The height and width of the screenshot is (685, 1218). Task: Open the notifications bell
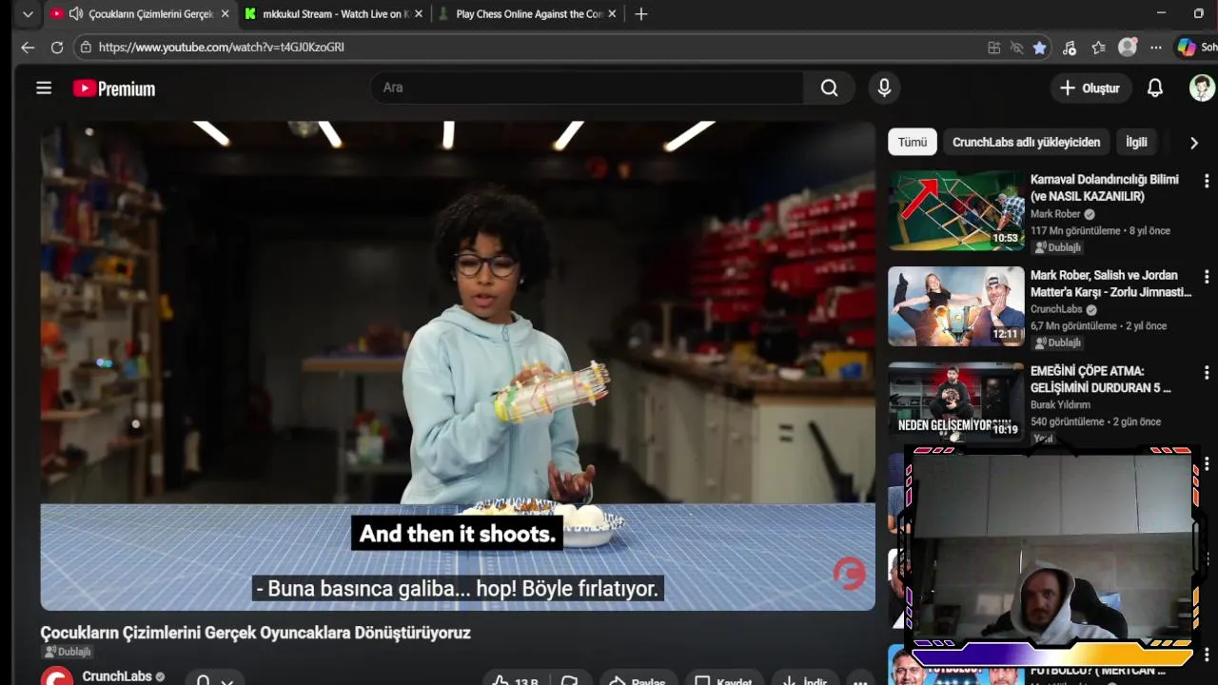point(1155,88)
